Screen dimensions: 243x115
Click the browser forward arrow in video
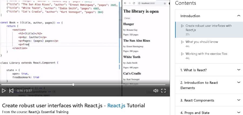tap(130, 3)
